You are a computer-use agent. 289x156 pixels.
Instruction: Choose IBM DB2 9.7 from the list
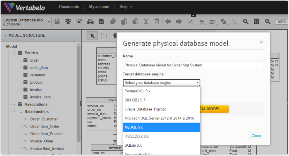tap(161, 100)
